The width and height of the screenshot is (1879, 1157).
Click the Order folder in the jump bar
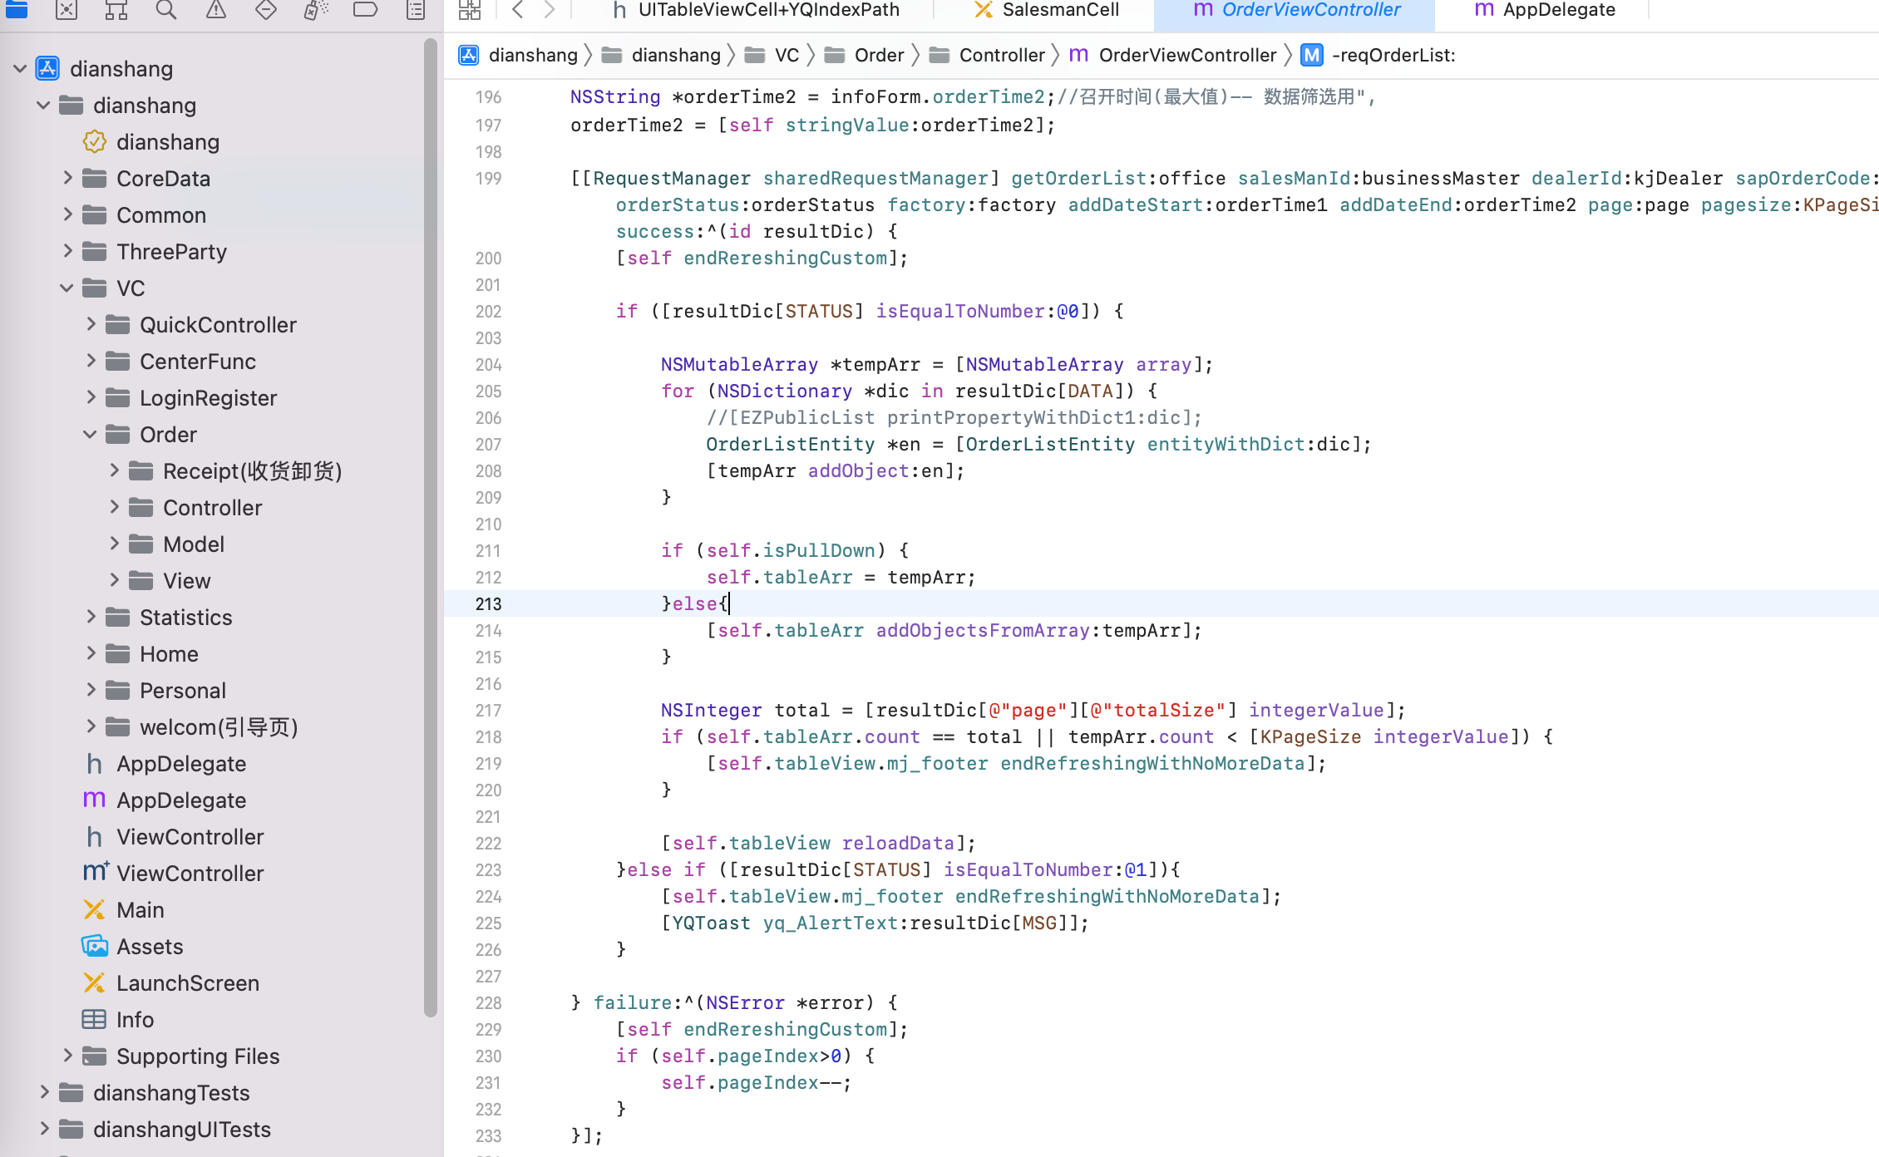tap(865, 55)
